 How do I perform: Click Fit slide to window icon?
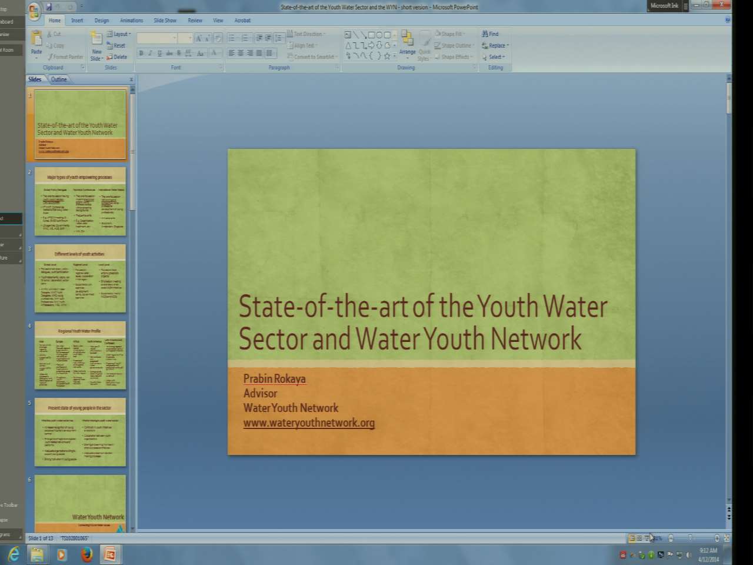click(x=727, y=538)
